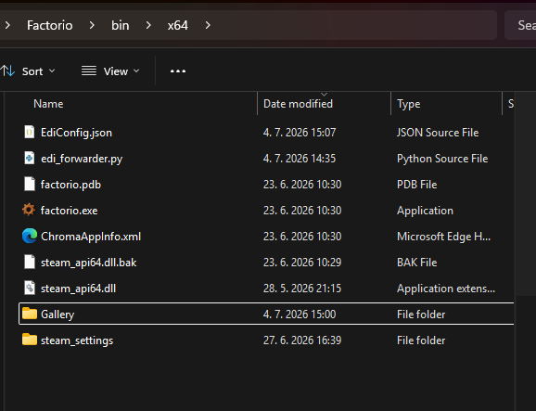536x411 pixels.
Task: Select the factorio.exe file name
Action: pyautogui.click(x=69, y=211)
